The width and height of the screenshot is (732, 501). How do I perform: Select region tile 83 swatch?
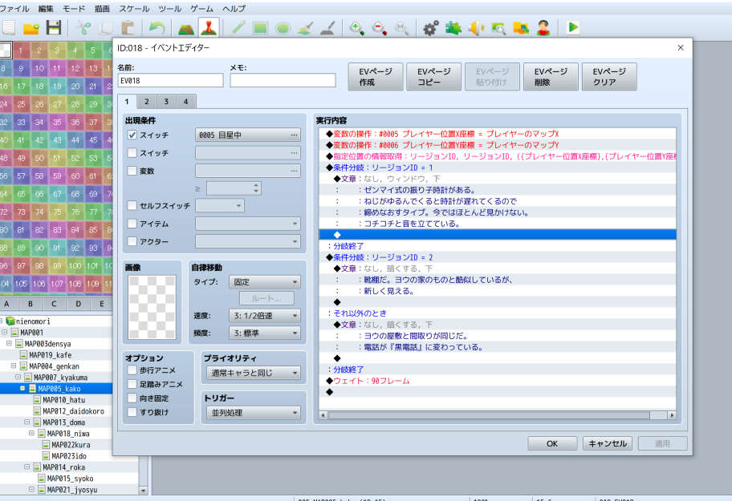point(57,229)
